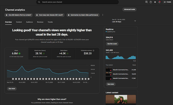
Task: Expand the Last 28 days date range dropdown
Action: [x=135, y=21]
